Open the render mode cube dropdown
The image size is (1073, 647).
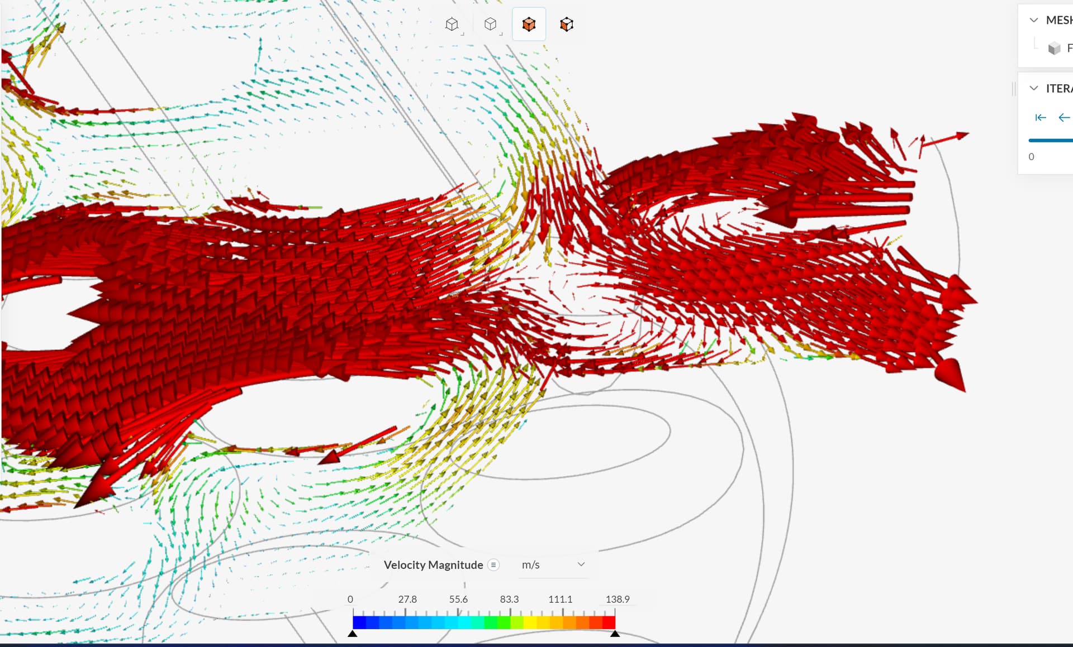491,25
